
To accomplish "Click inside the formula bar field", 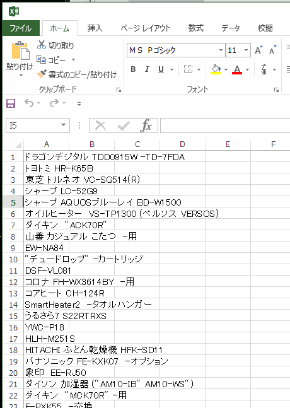I will coord(225,125).
